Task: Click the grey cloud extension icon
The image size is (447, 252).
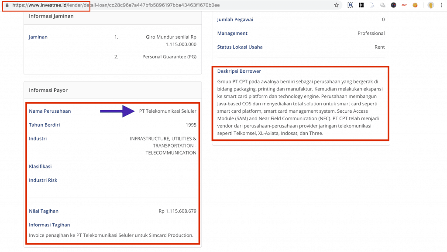Action: point(383,5)
